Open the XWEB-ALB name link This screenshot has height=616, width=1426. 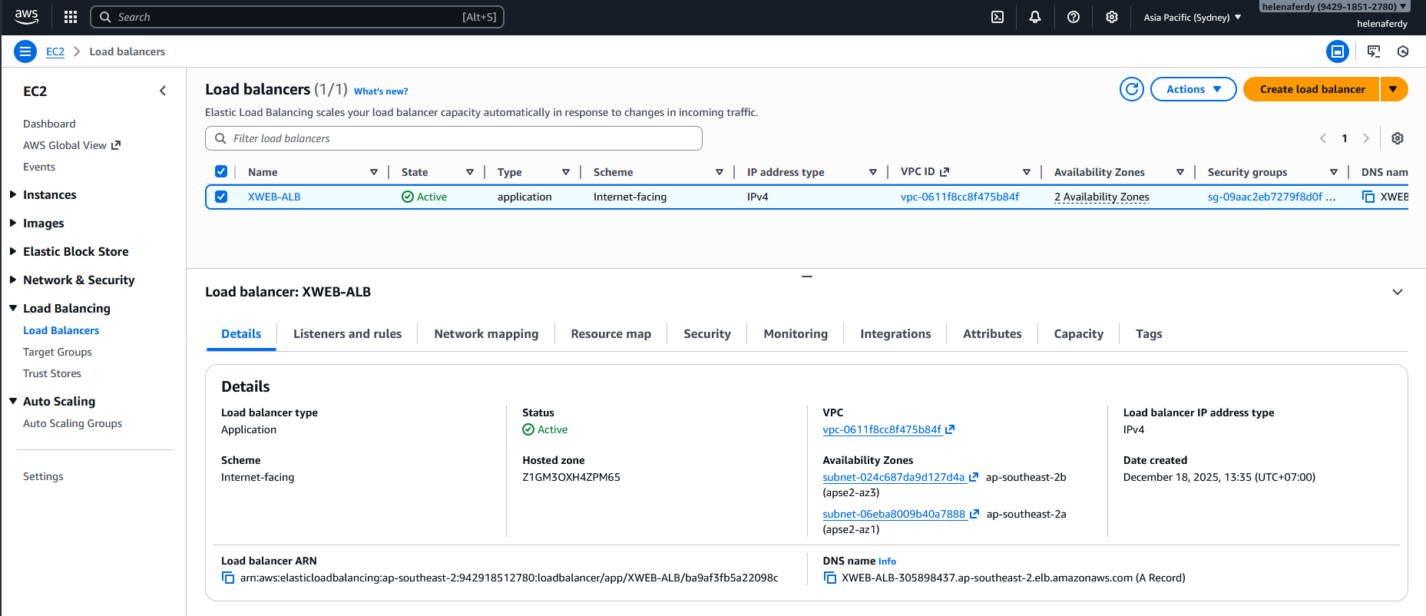click(274, 197)
